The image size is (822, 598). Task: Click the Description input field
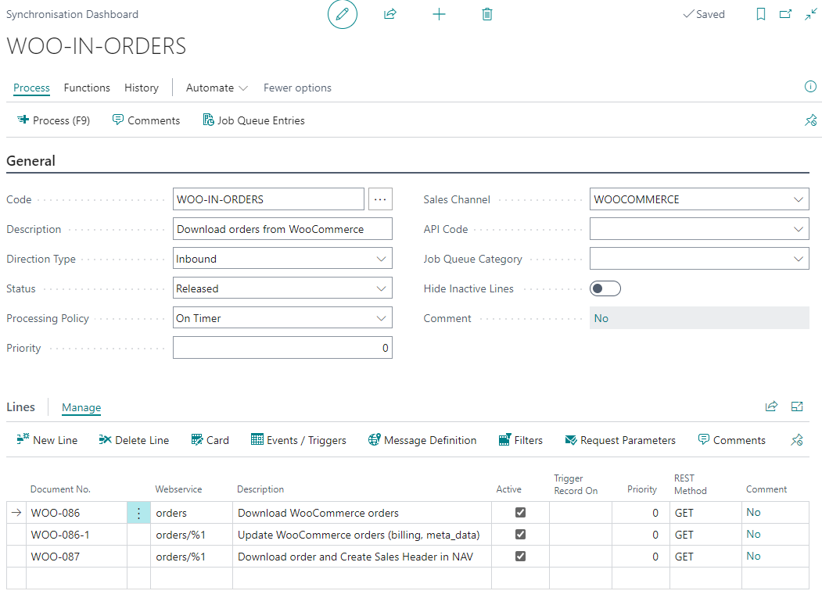click(282, 229)
